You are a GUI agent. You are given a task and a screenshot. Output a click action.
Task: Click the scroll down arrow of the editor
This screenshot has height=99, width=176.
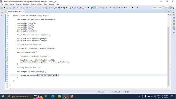pos(168,87)
